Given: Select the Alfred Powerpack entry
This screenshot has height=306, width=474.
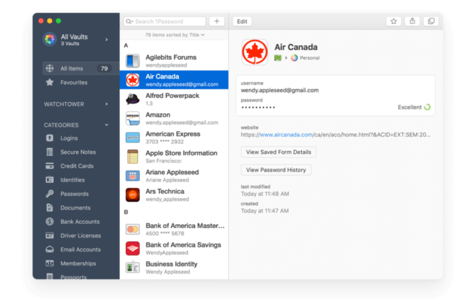Looking at the screenshot, I should point(174,99).
